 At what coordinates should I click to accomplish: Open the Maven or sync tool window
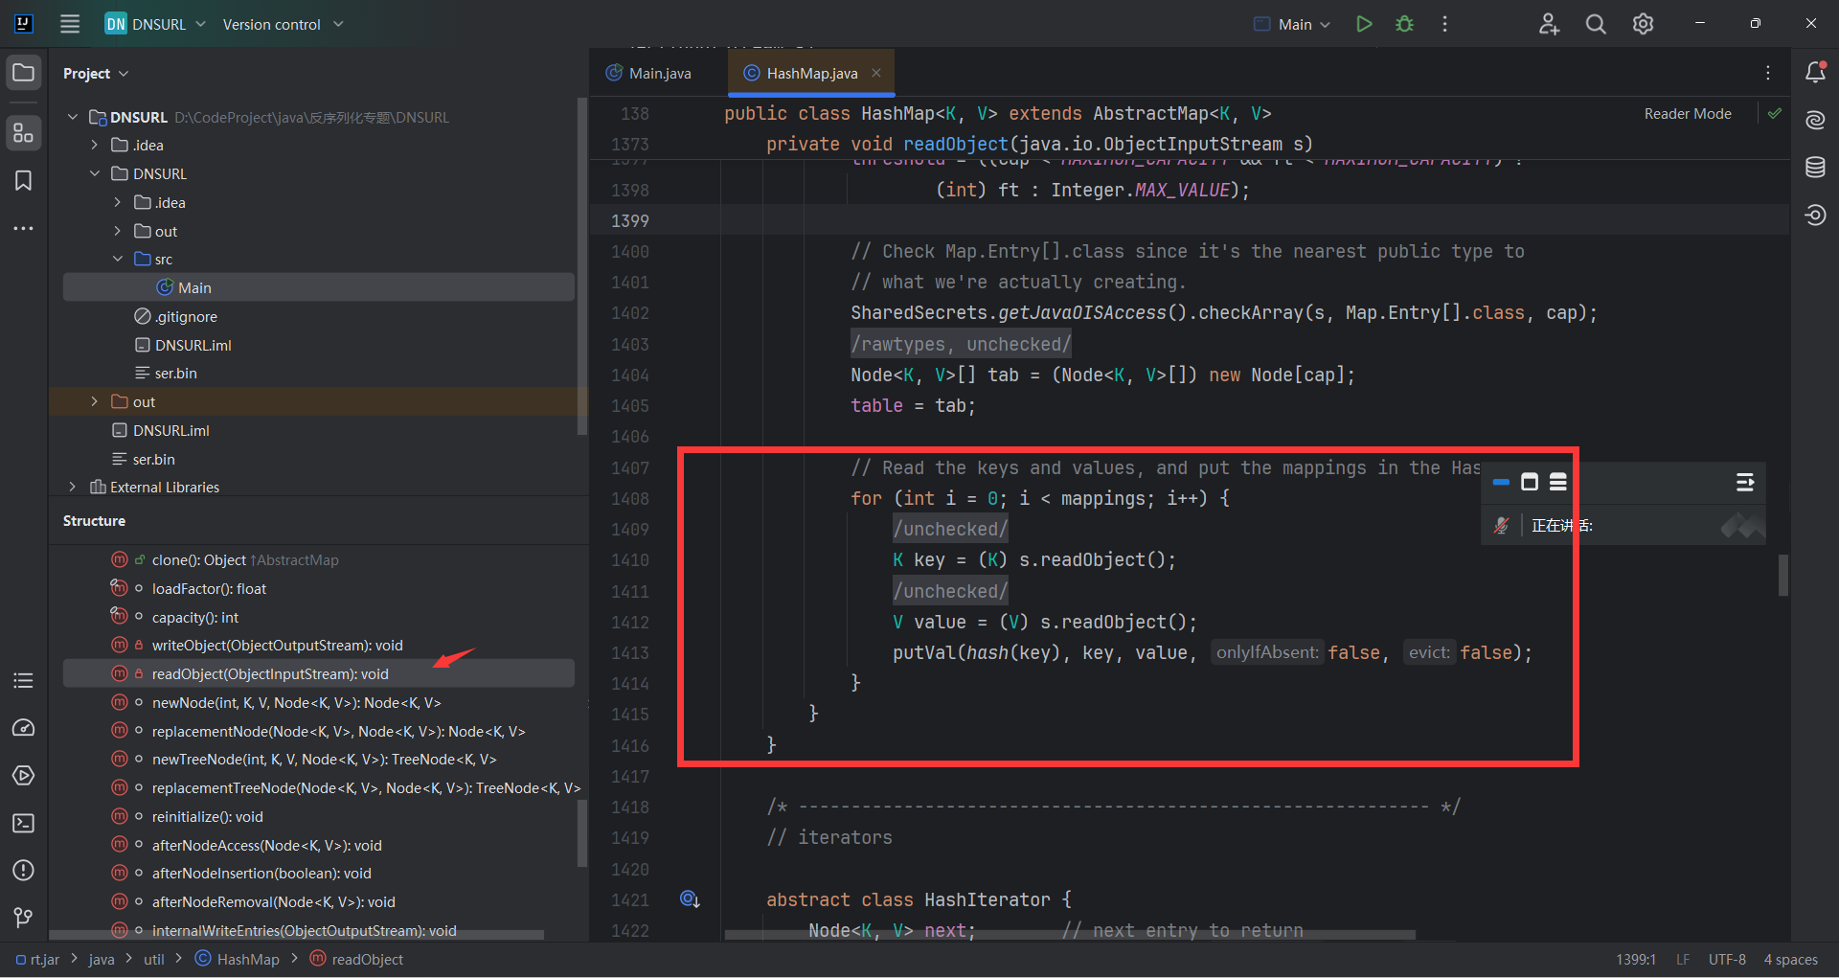point(1815,216)
